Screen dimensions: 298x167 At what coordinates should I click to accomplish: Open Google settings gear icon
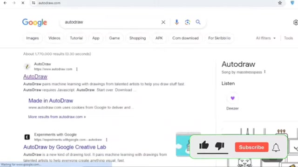coord(296,22)
